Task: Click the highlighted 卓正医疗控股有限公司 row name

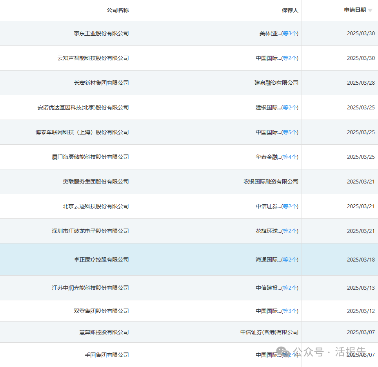Action: [101, 260]
